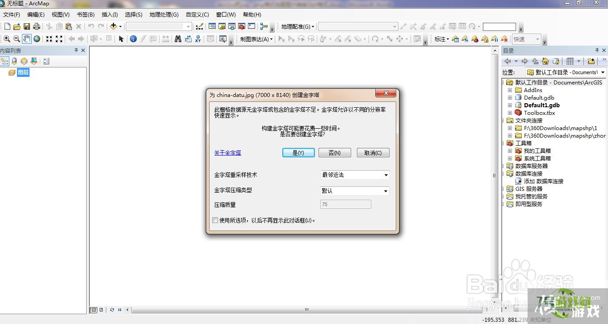This screenshot has height=324, width=608.
Task: Click the Connect To Folder icon in Catalog
Action: pyautogui.click(x=591, y=61)
